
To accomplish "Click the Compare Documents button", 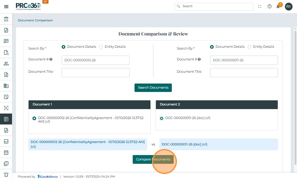I will [153, 159].
